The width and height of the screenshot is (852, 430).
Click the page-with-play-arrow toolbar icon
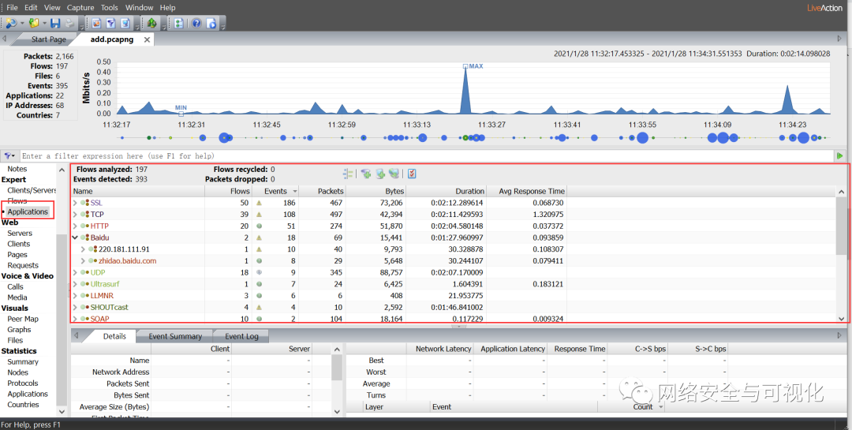point(211,23)
